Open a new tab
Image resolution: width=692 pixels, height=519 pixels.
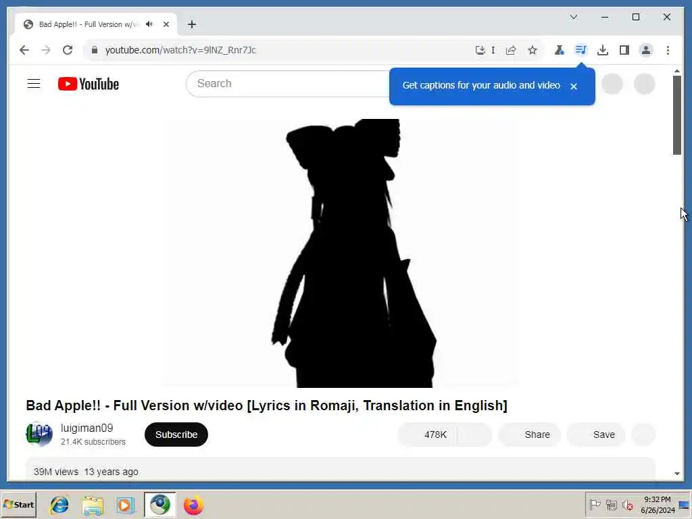tap(191, 24)
